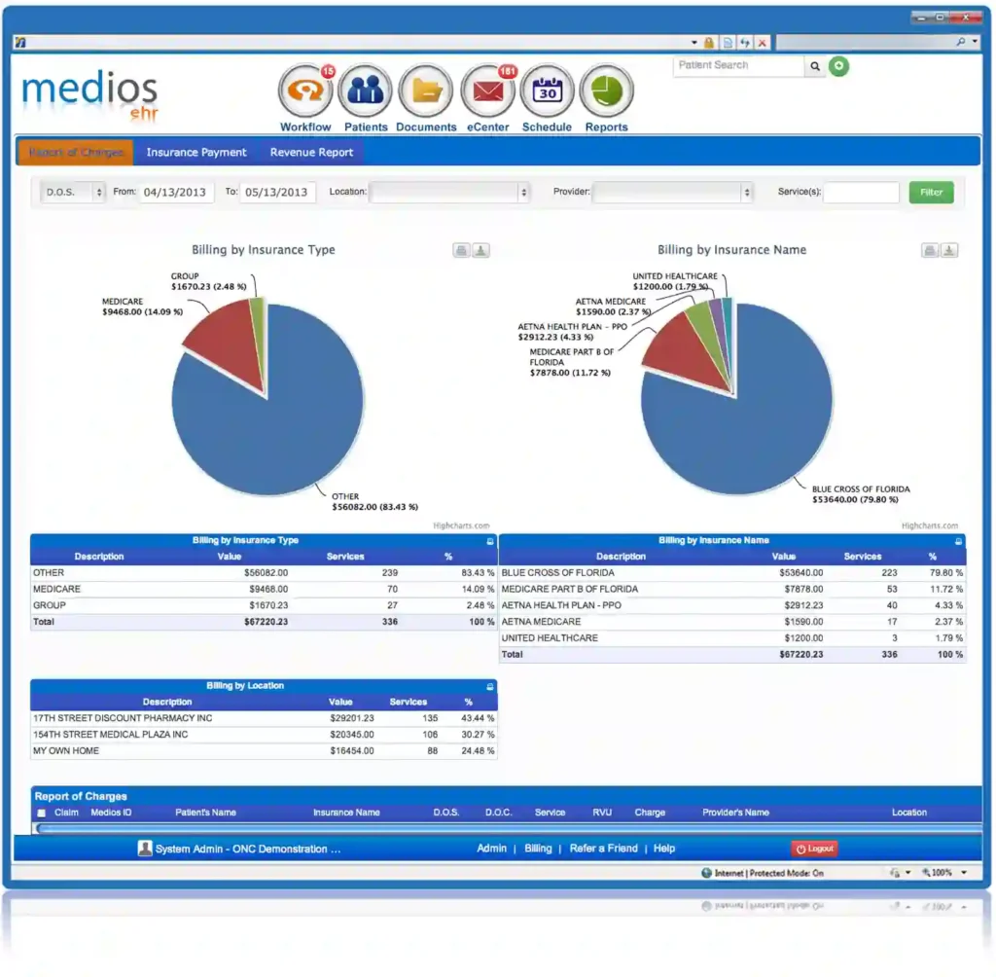This screenshot has width=996, height=977.
Task: Select the Reports pie chart icon
Action: coord(606,90)
